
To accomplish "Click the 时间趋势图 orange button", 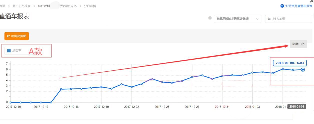I will [17, 36].
